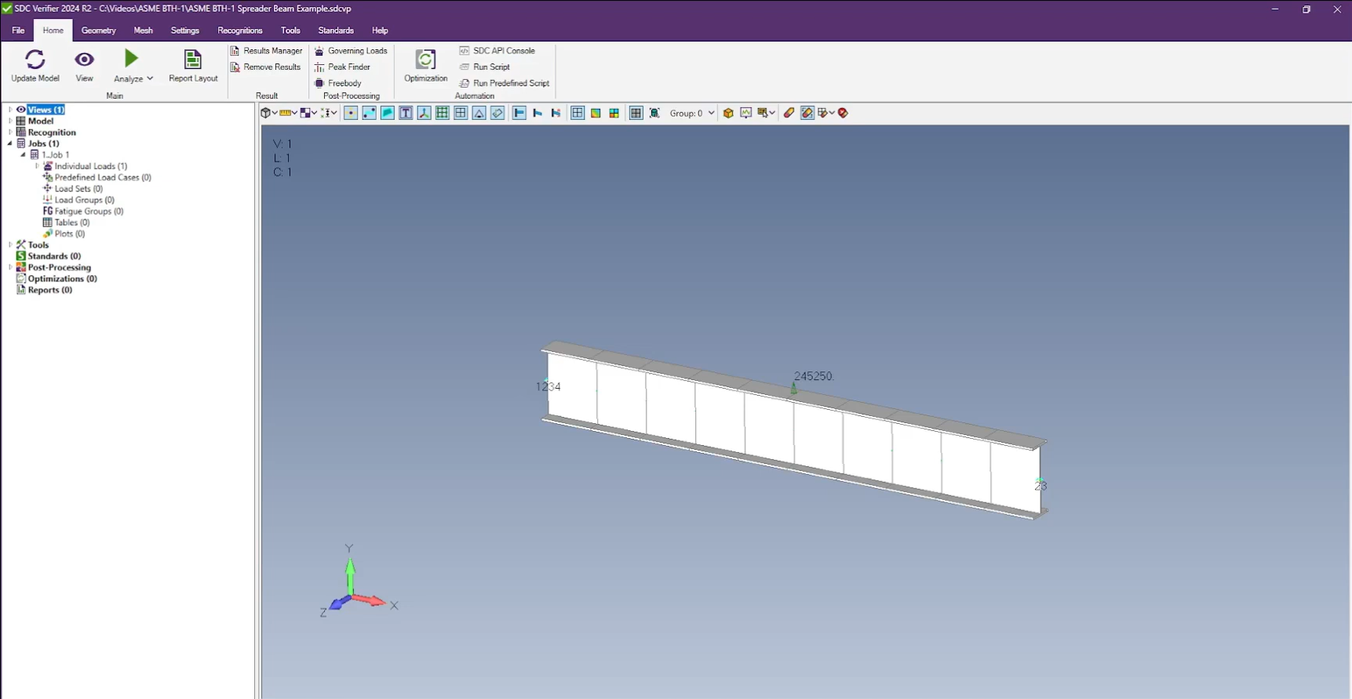Click the 245250. load label on beam
Image resolution: width=1352 pixels, height=699 pixels.
coord(814,376)
